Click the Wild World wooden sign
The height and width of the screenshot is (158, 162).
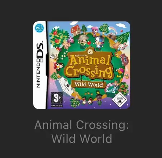pyautogui.click(x=89, y=84)
